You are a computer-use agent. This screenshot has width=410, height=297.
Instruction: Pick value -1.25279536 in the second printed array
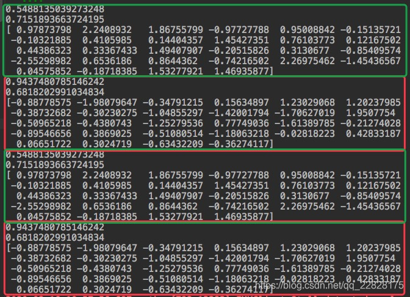pos(173,123)
